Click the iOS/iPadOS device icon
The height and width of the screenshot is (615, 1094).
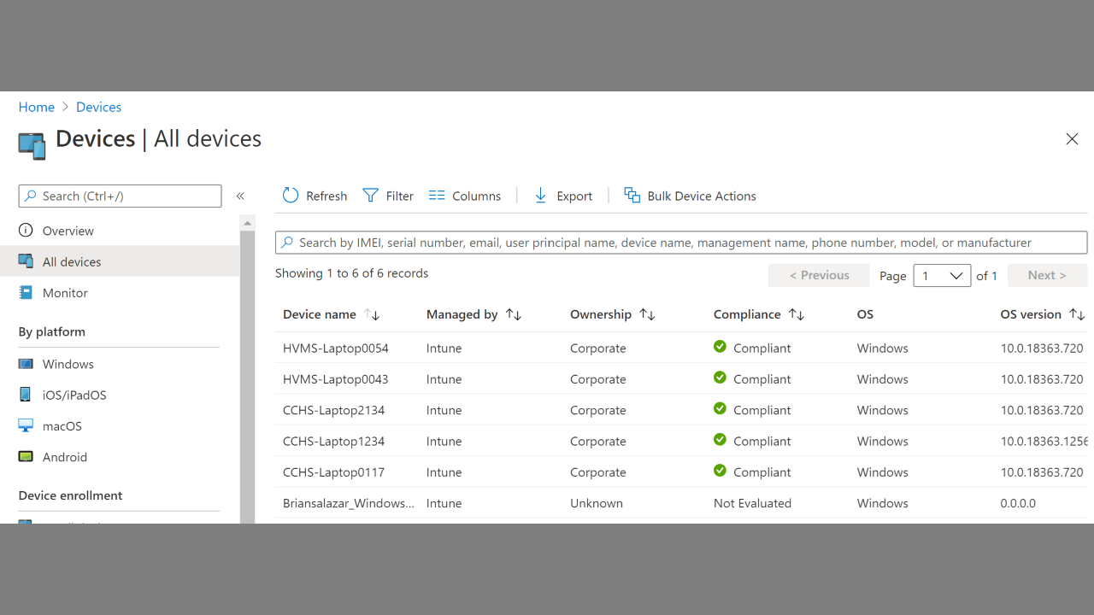(26, 395)
